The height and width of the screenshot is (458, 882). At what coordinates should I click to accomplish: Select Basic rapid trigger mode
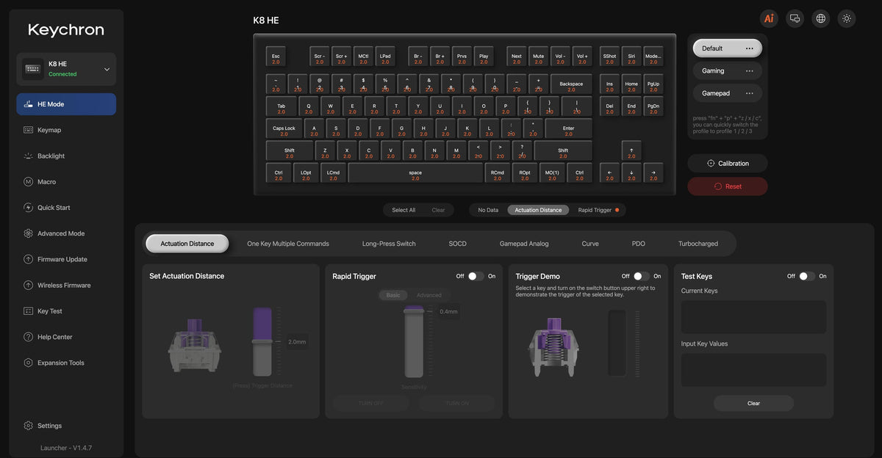[393, 295]
